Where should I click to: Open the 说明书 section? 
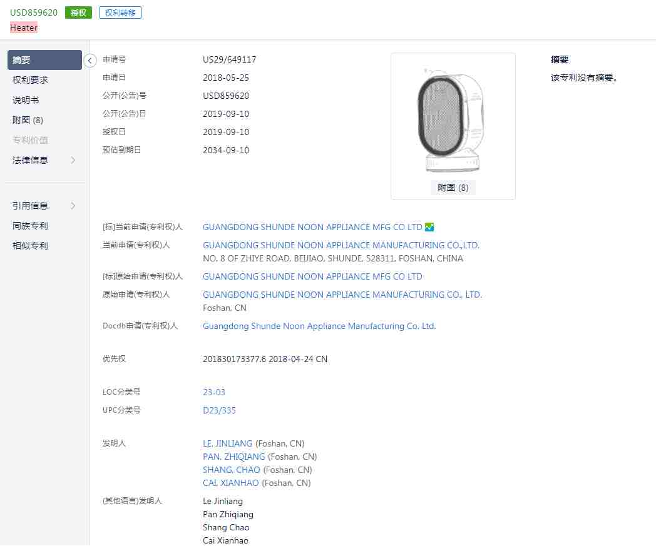pyautogui.click(x=26, y=100)
